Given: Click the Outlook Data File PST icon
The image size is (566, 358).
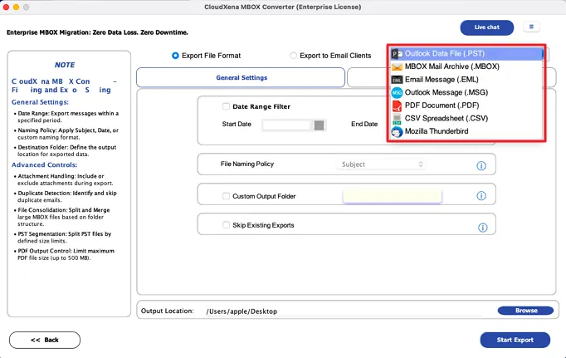Looking at the screenshot, I should [397, 54].
